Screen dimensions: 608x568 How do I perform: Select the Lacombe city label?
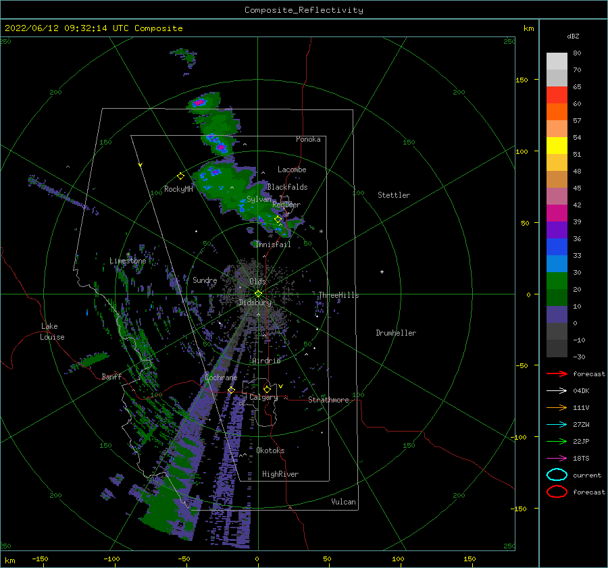coord(292,170)
